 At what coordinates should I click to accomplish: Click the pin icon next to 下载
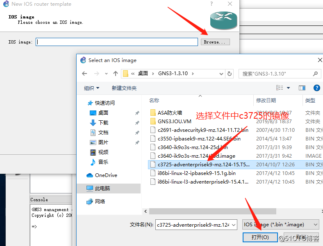(137, 123)
